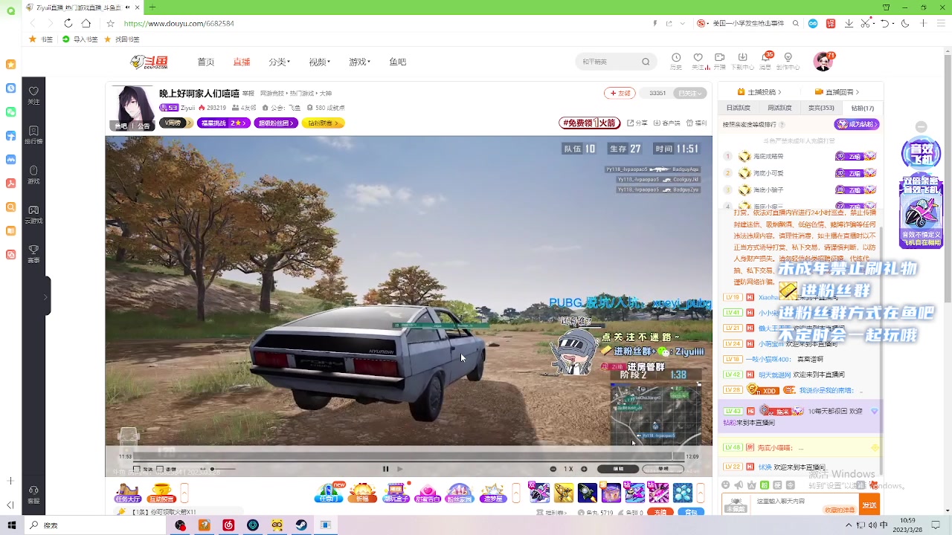
Task: Share the stream via 分享
Action: (637, 123)
